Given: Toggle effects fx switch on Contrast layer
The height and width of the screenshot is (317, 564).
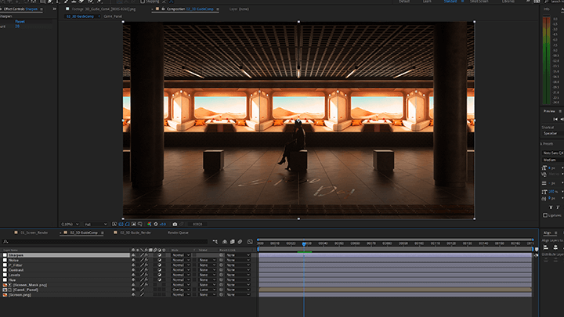Looking at the screenshot, I should click(x=146, y=270).
